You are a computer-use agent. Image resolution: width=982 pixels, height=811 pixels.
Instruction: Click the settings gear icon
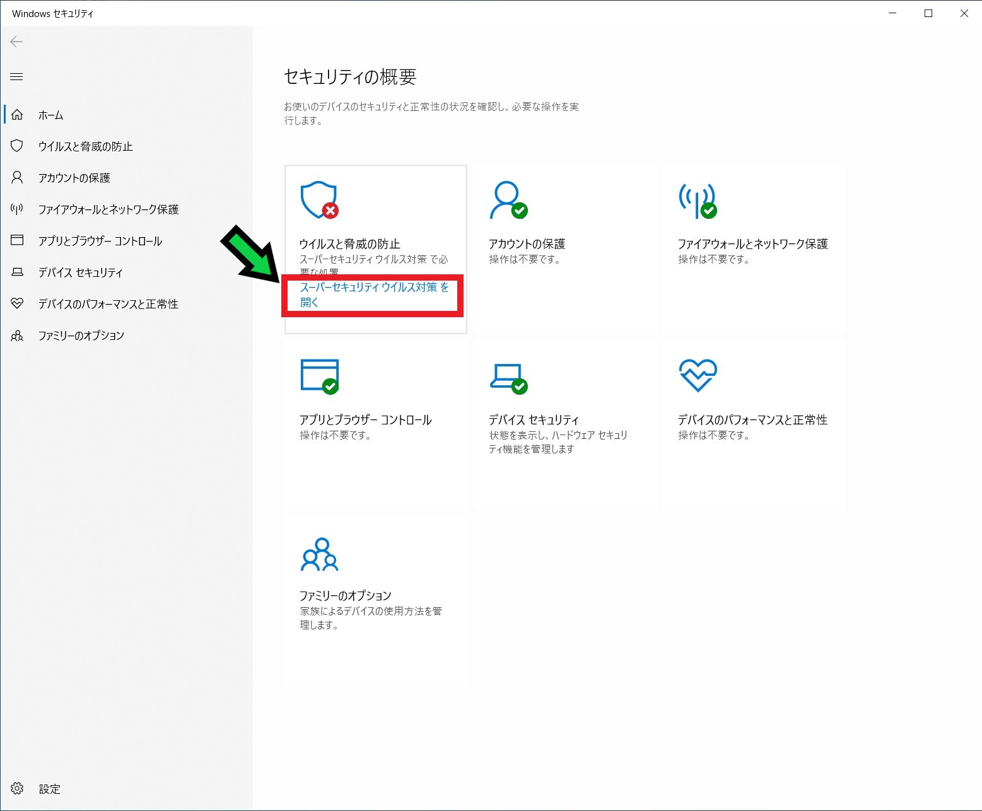(17, 789)
